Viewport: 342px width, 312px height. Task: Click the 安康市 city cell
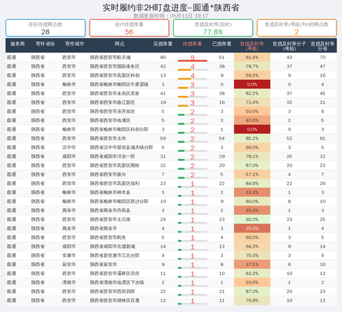pos(69,255)
